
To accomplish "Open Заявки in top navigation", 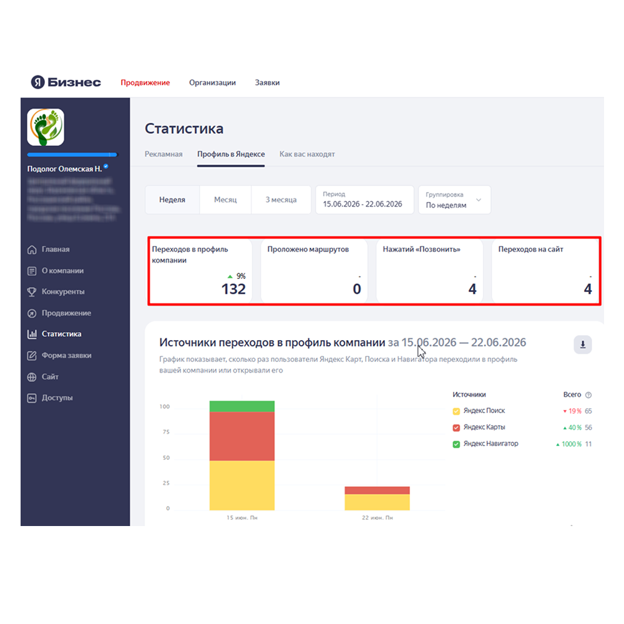I will [267, 82].
